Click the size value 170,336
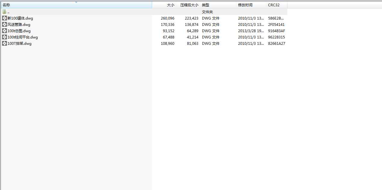Viewport: 382px width, 190px height. pos(167,25)
